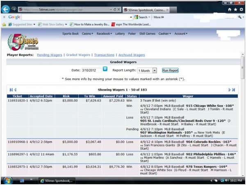246x185 pixels.
Task: Click the Date input field
Action: click(91, 71)
